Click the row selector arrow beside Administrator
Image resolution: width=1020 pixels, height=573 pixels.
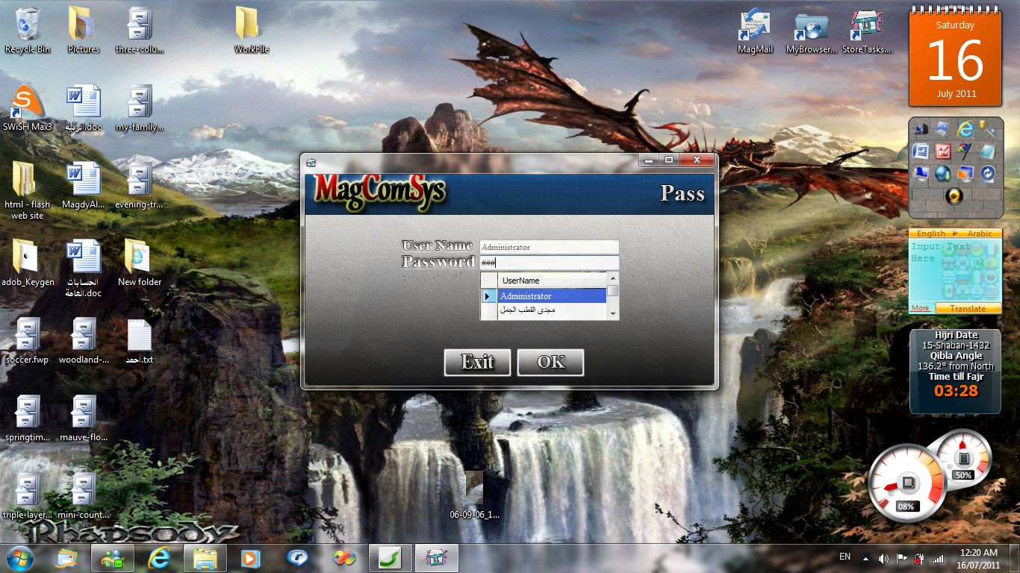click(488, 296)
